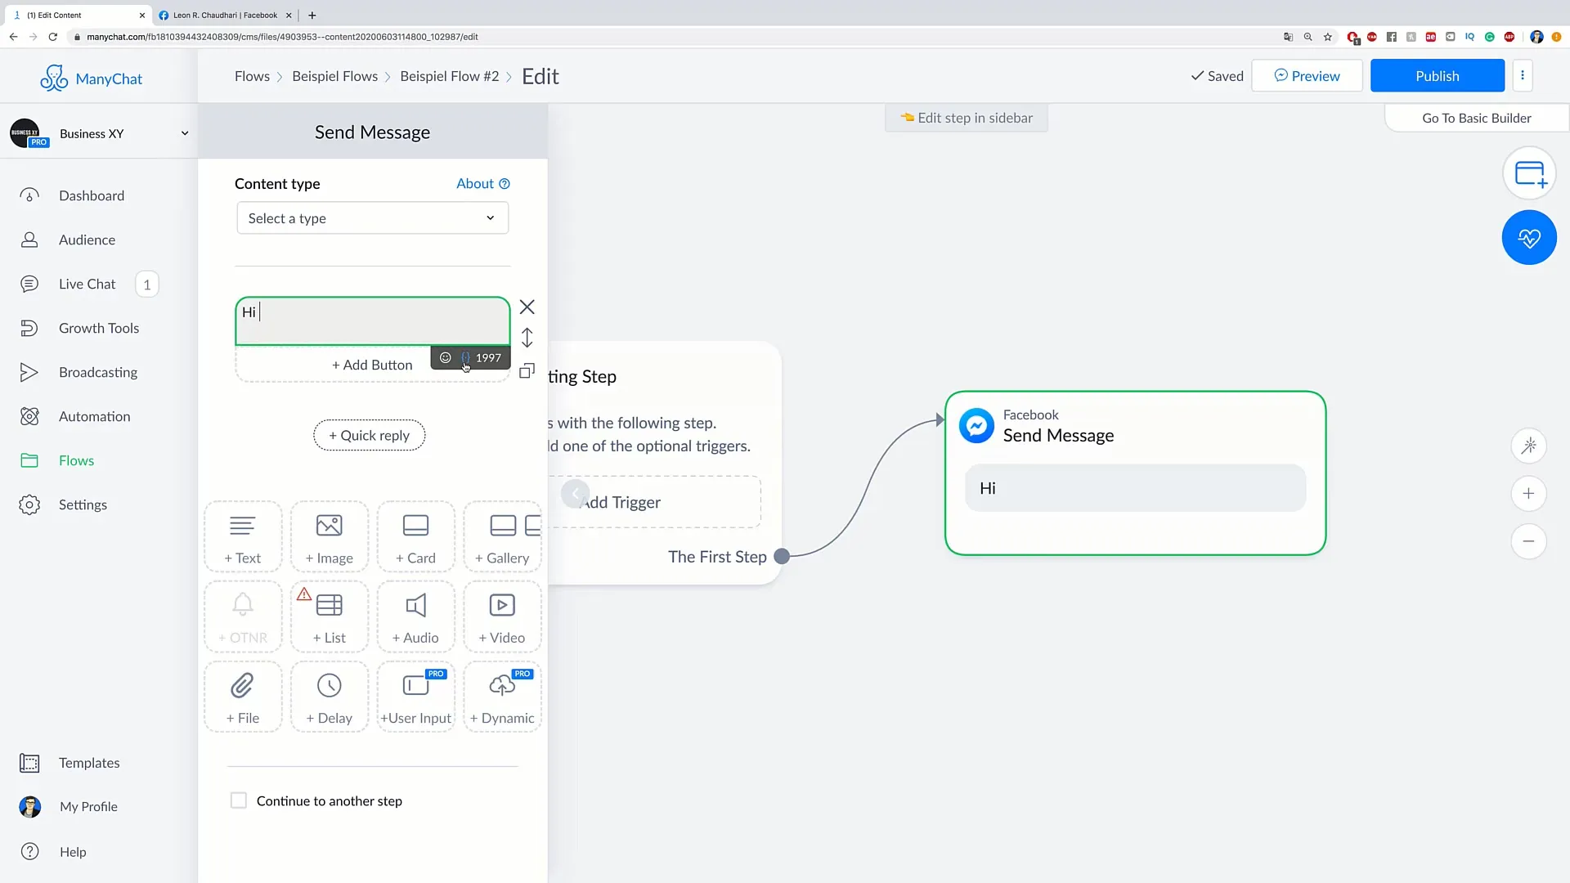Click the Add File content block icon
The image size is (1570, 883).
click(243, 694)
